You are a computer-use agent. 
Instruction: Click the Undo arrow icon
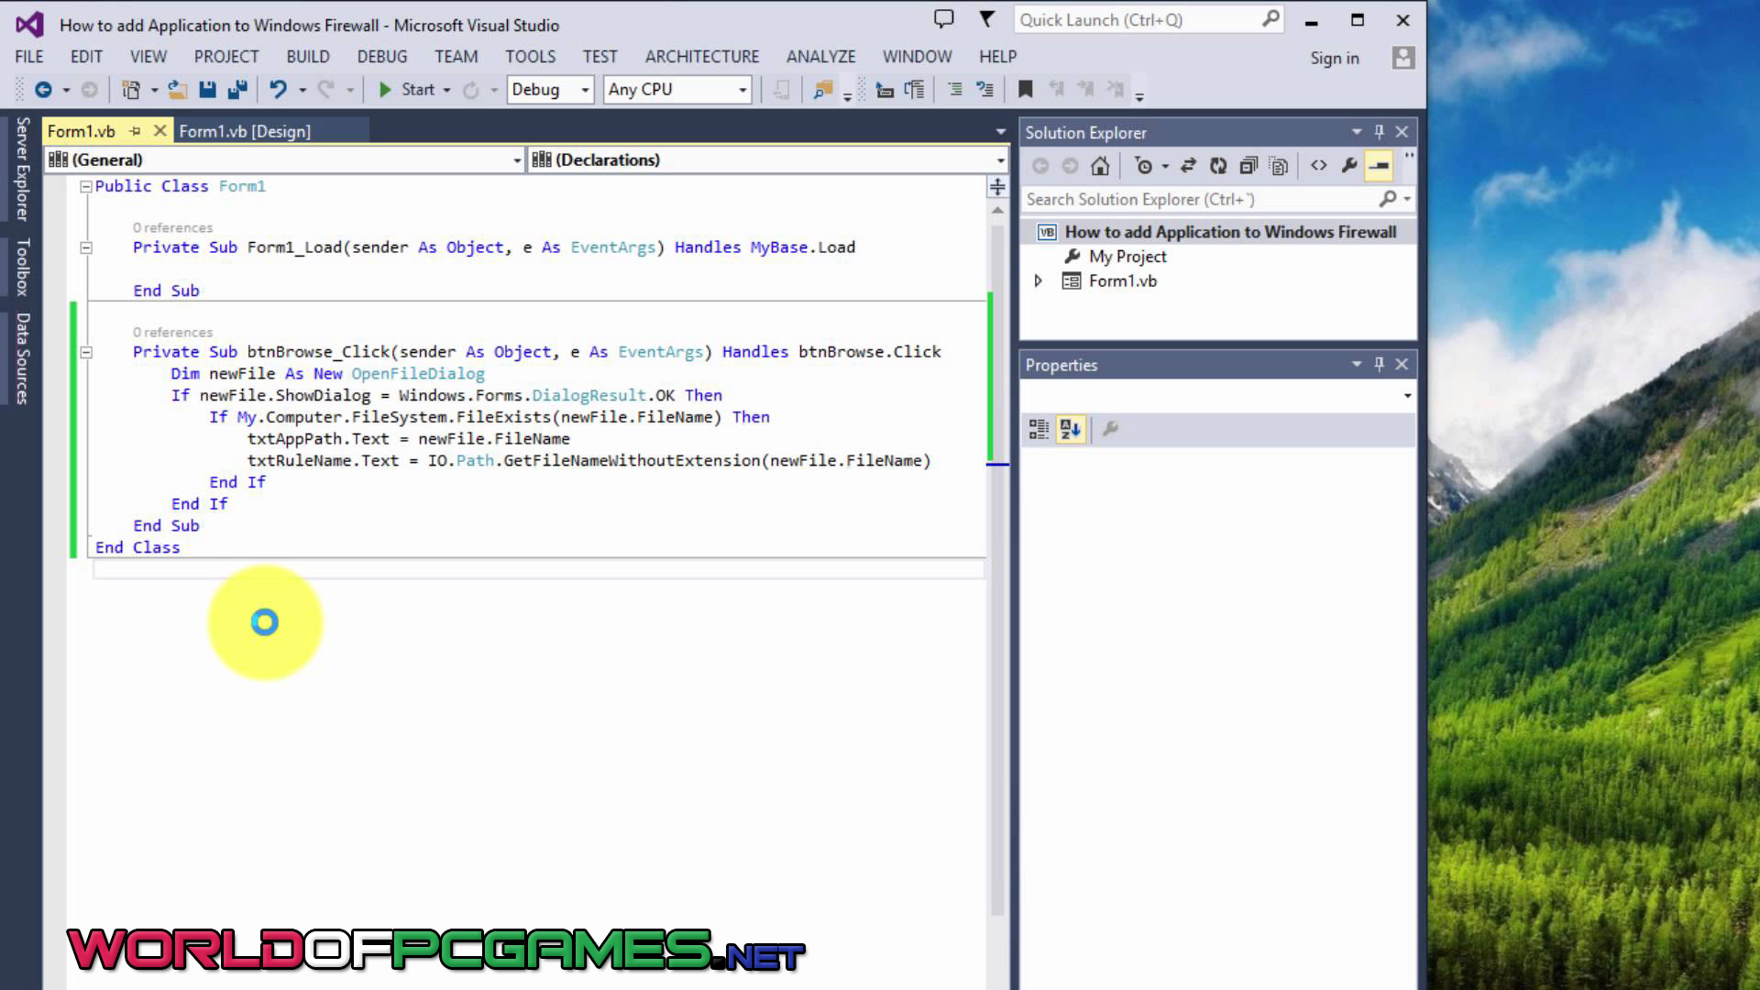point(278,89)
